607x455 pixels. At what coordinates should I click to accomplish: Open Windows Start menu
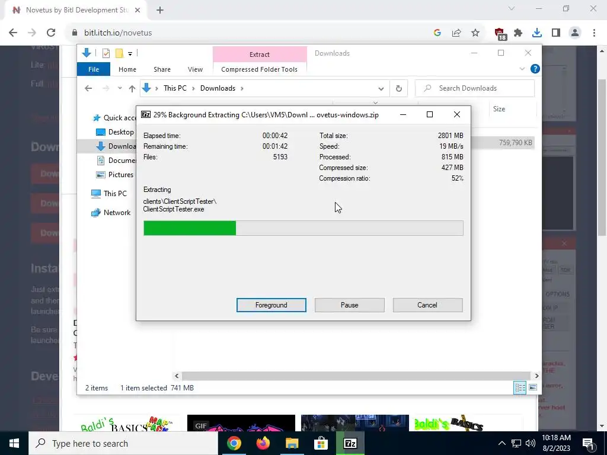[14, 443]
